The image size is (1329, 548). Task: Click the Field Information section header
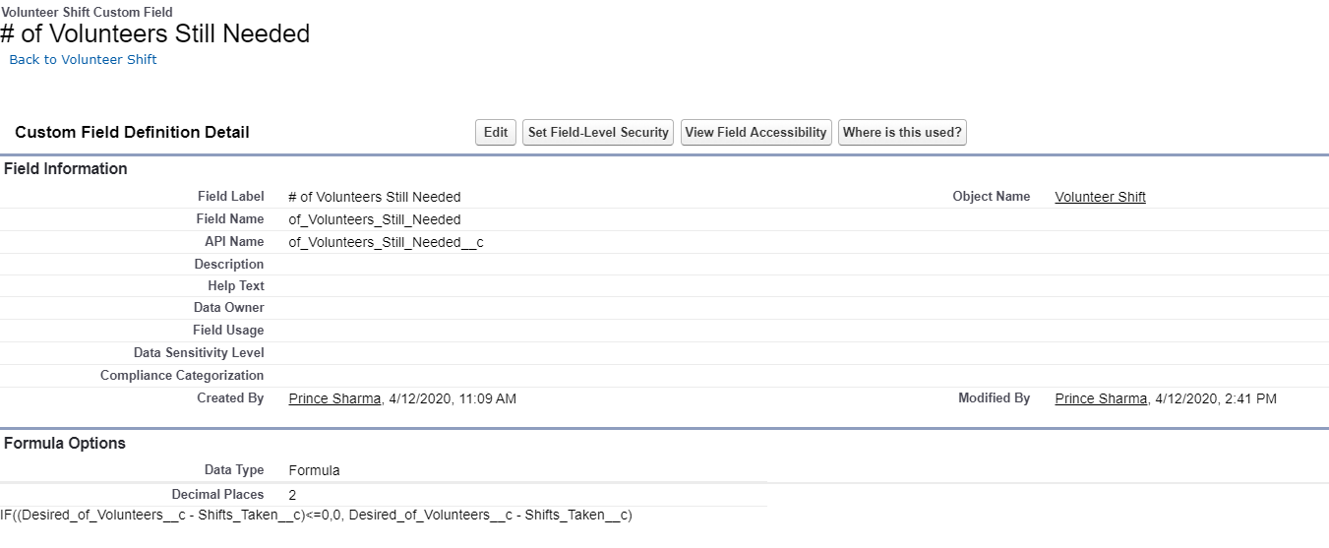tap(66, 169)
